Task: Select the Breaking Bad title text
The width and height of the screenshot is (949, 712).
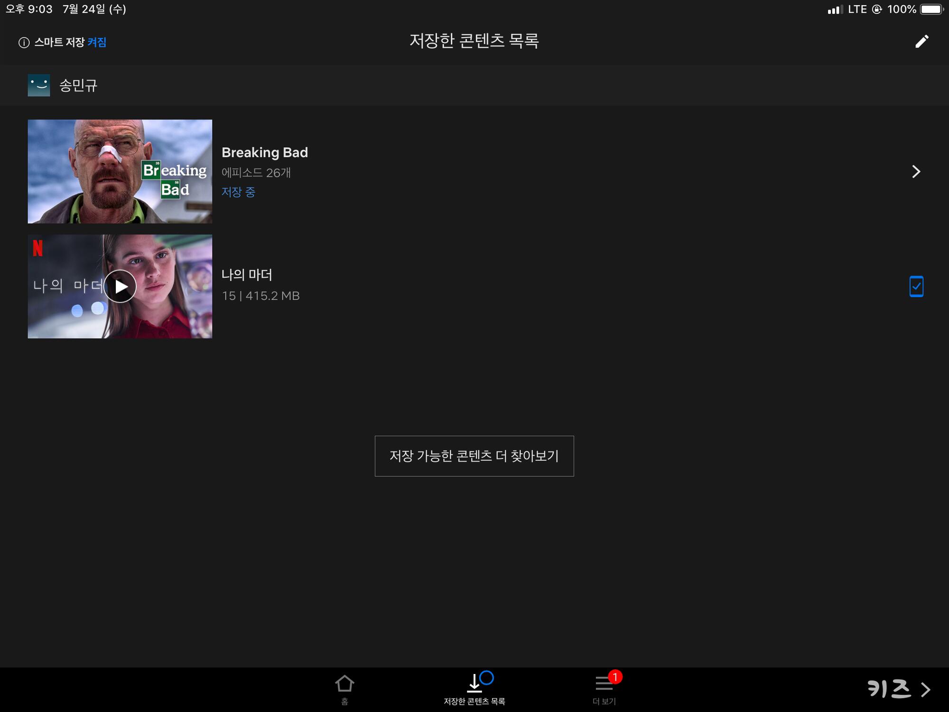Action: [x=264, y=152]
